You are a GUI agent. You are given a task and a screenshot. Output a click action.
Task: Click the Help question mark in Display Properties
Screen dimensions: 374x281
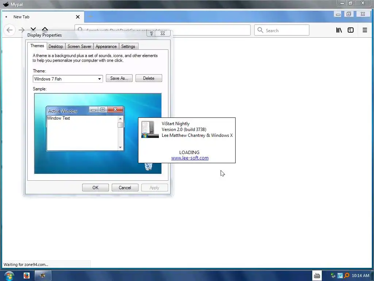click(152, 33)
